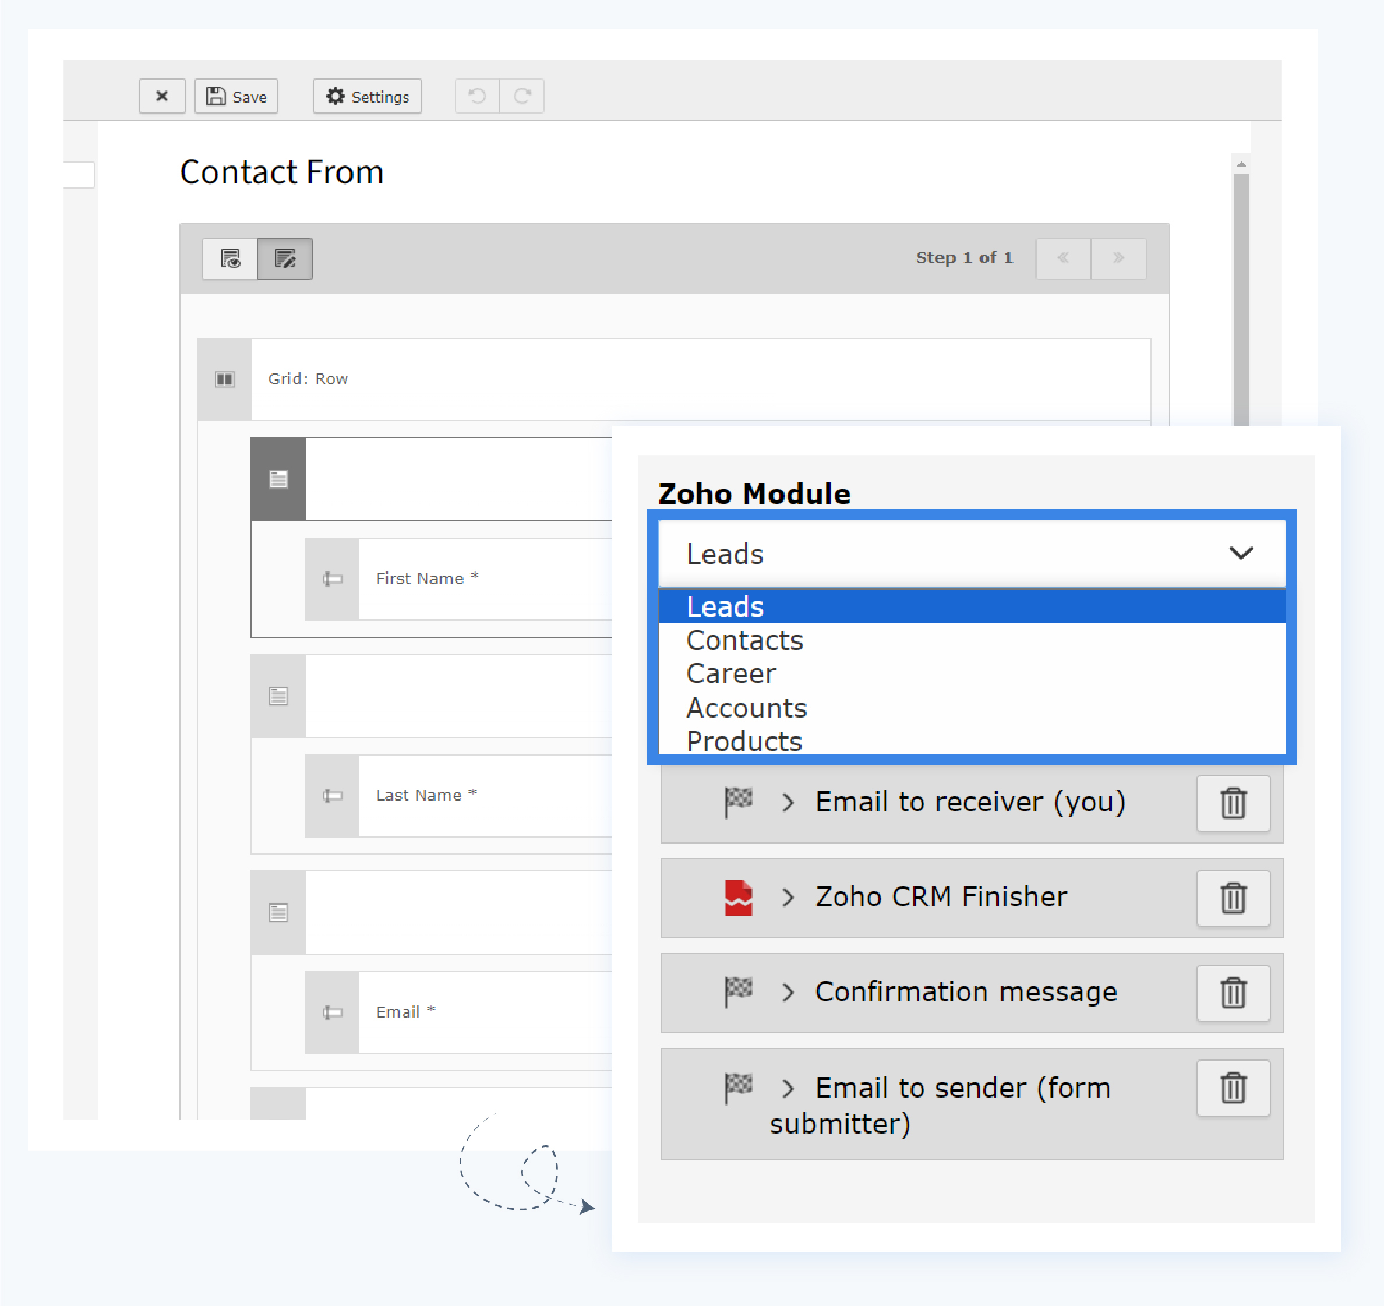Image resolution: width=1384 pixels, height=1306 pixels.
Task: Go to next step arrows
Action: coord(1118,258)
